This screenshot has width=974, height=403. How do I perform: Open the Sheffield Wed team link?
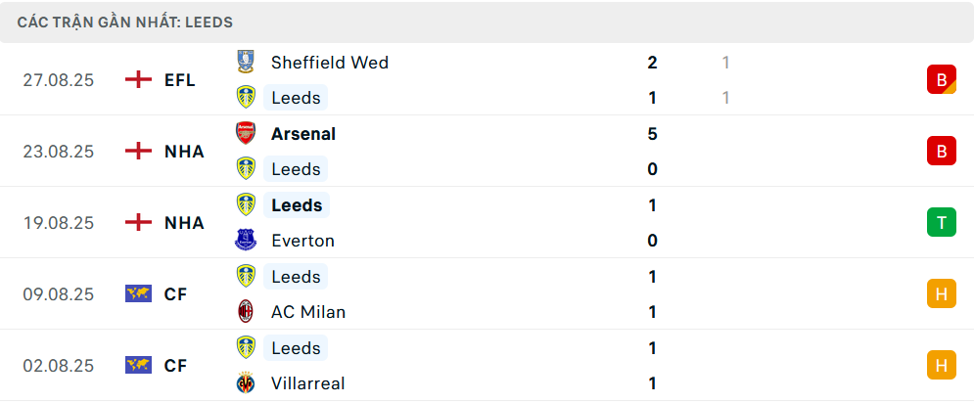coord(329,63)
